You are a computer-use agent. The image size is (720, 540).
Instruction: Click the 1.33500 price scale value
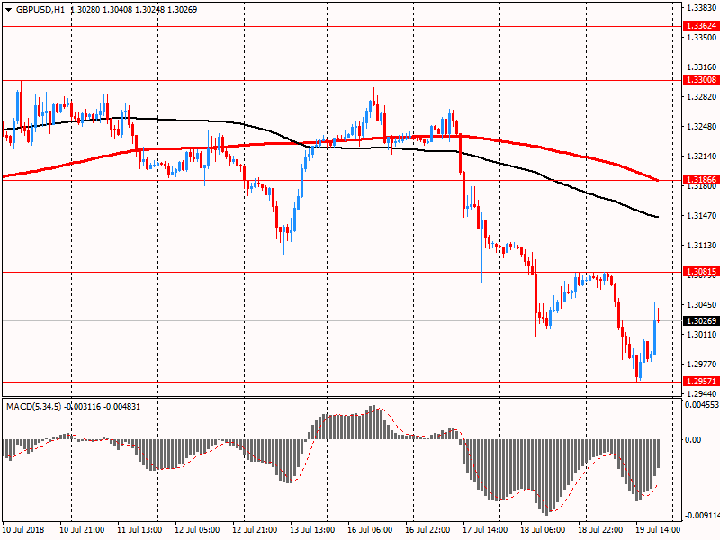pos(702,37)
